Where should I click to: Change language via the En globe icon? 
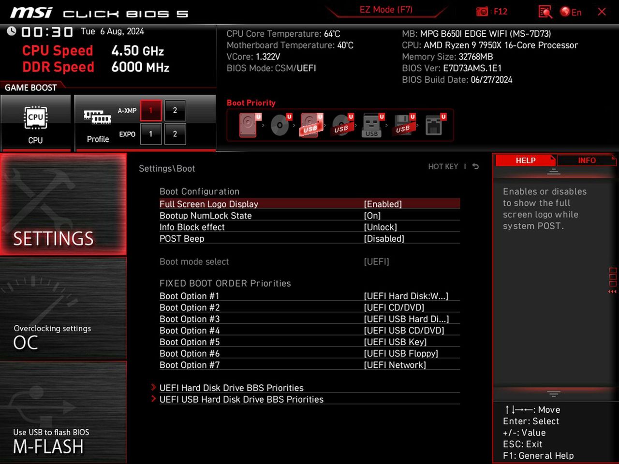(571, 12)
